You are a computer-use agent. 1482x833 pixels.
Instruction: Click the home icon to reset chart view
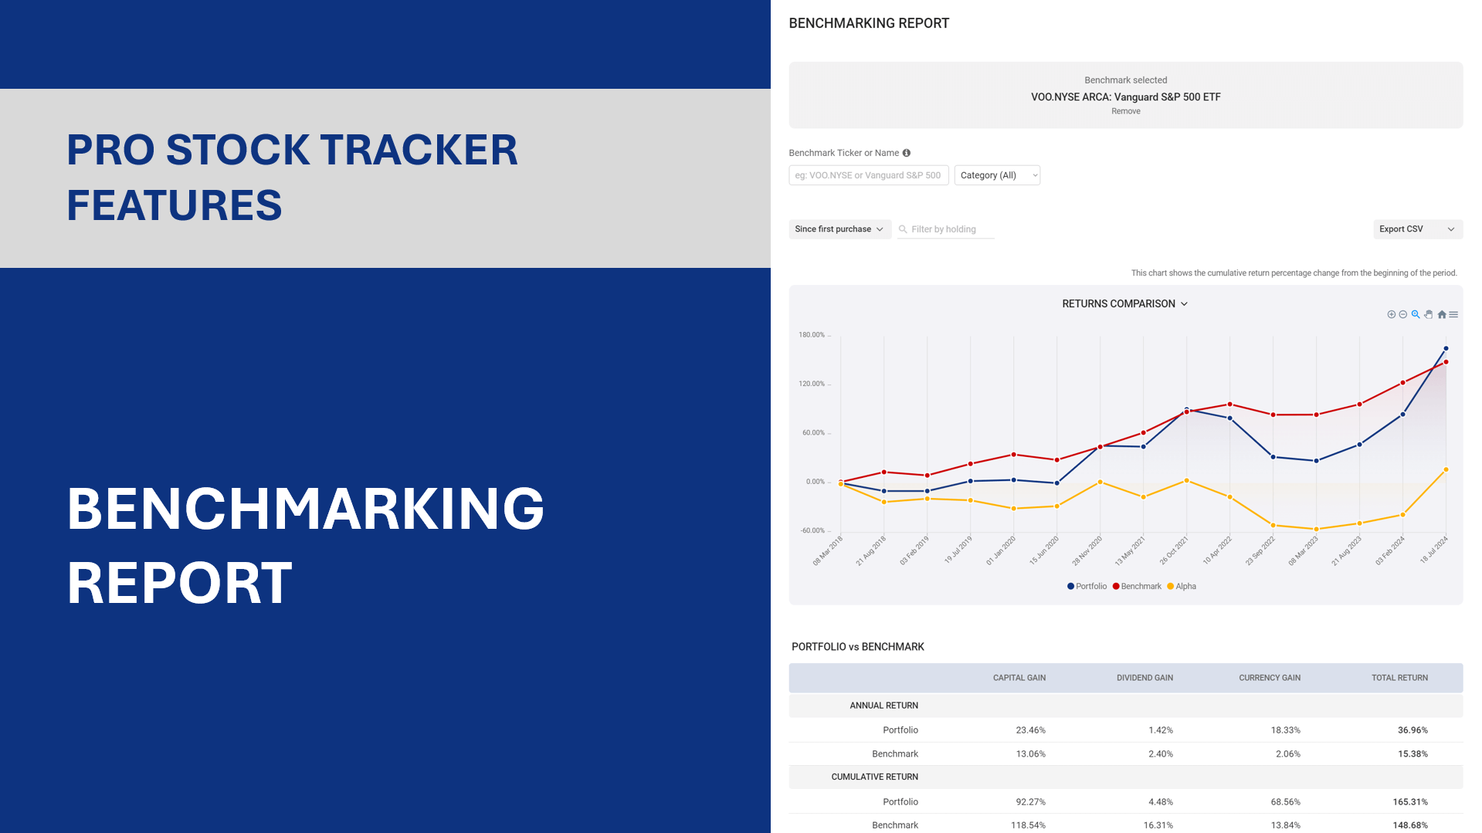coord(1441,314)
